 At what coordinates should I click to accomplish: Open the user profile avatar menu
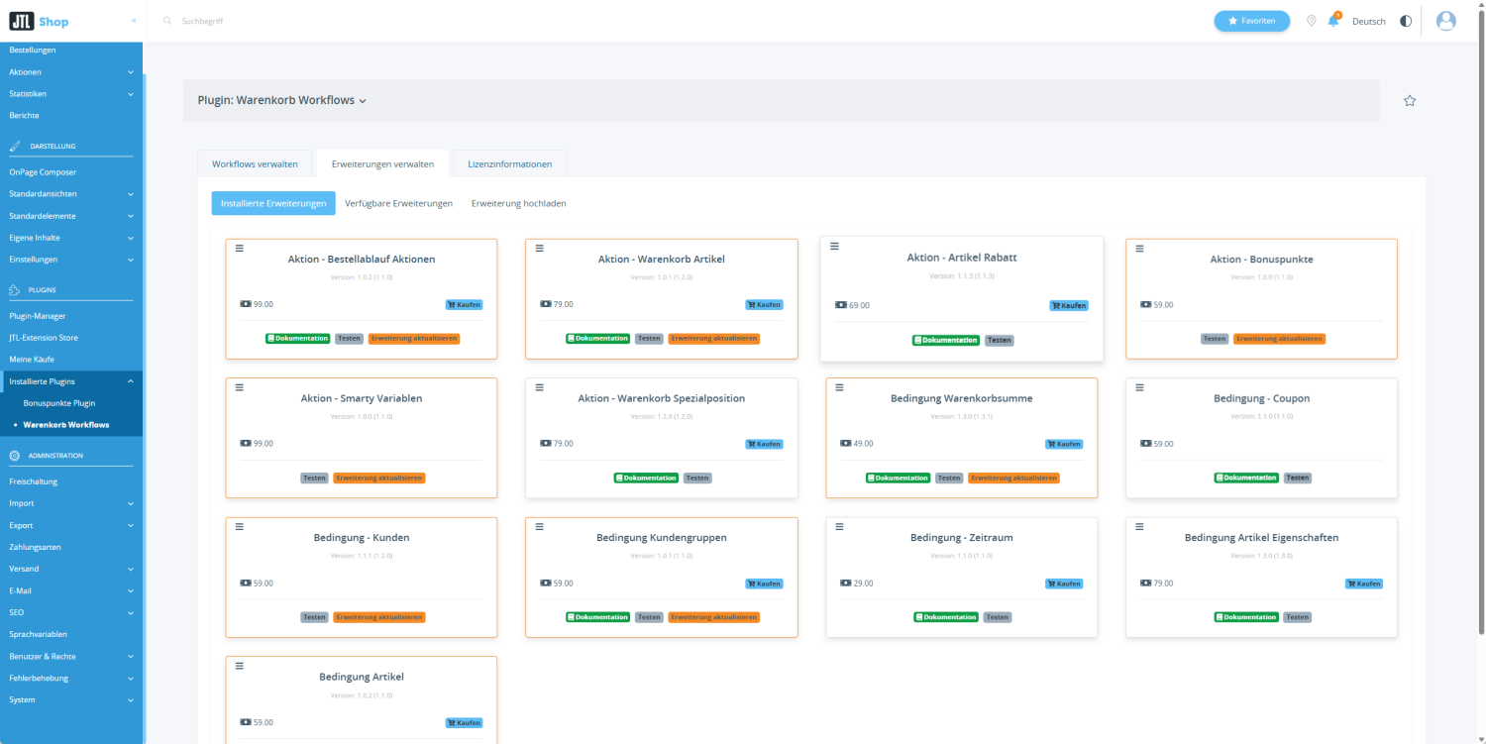1445,21
